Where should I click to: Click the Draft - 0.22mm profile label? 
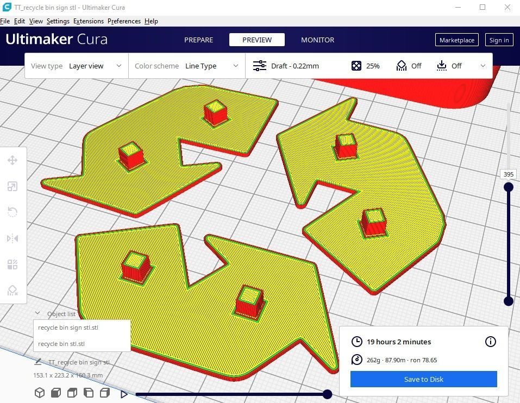pyautogui.click(x=295, y=66)
